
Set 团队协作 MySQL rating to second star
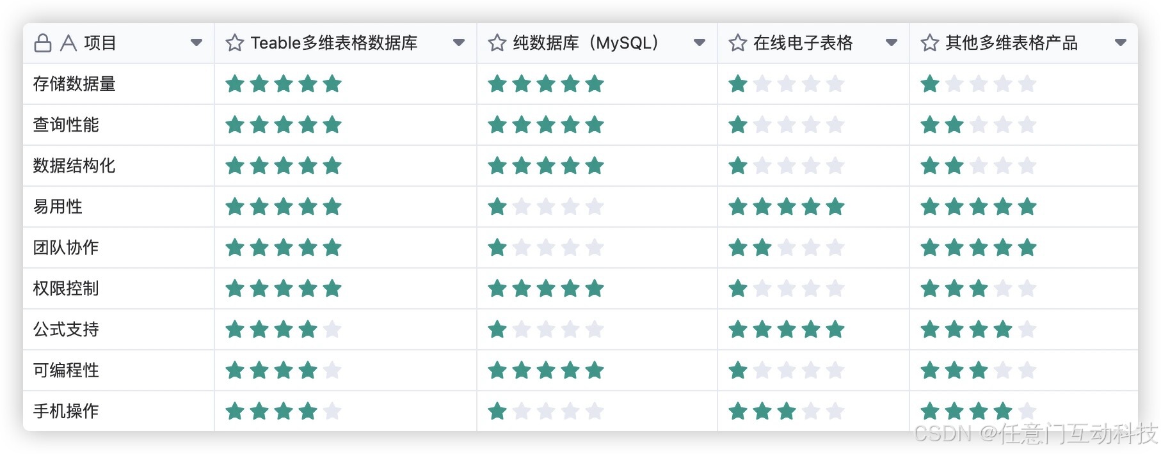[522, 247]
